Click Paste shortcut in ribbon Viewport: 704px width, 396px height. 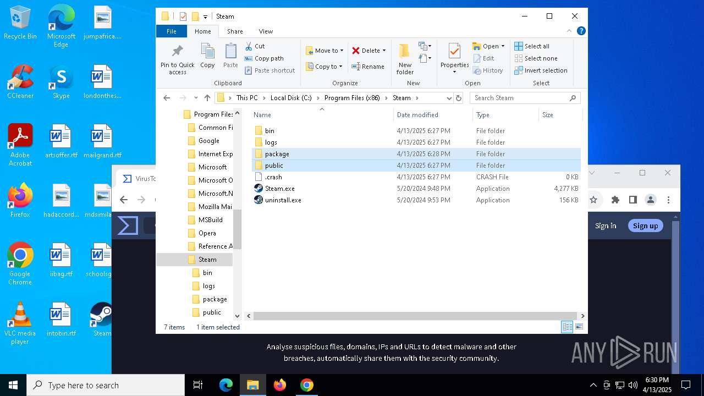point(270,70)
